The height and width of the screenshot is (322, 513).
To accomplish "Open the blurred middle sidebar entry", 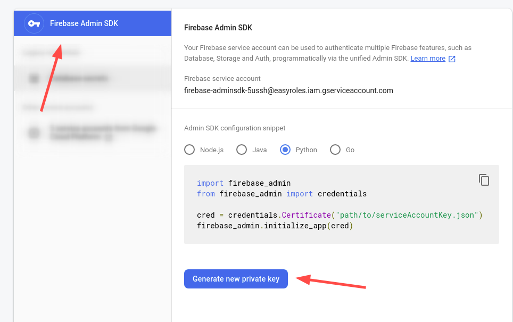I will (x=93, y=79).
